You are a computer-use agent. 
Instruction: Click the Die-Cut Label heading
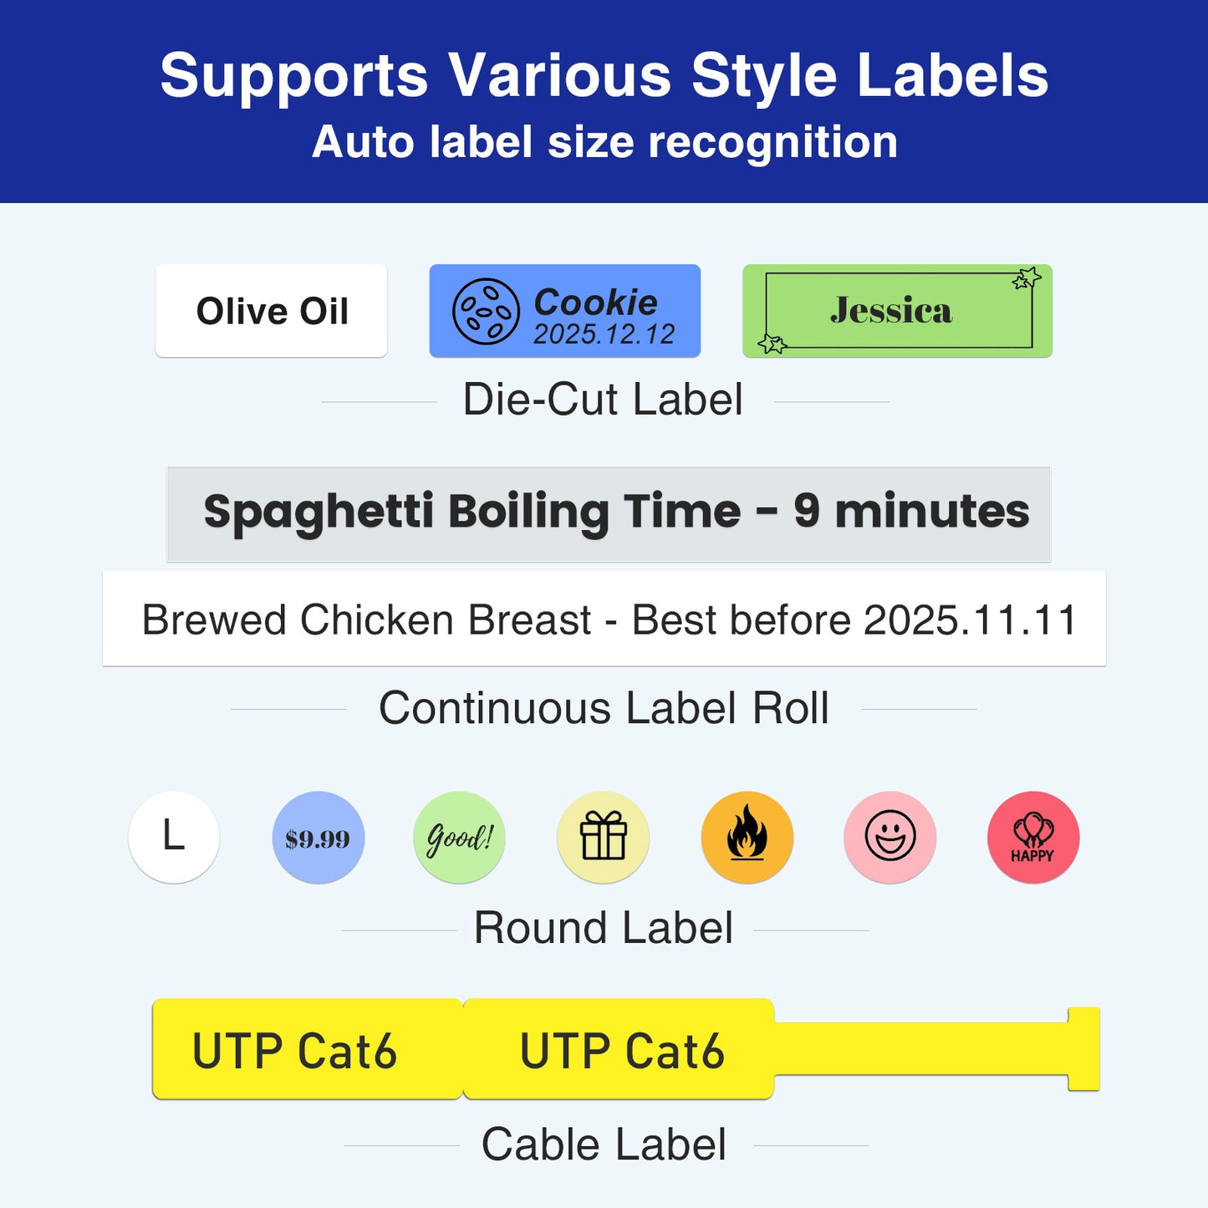(603, 400)
